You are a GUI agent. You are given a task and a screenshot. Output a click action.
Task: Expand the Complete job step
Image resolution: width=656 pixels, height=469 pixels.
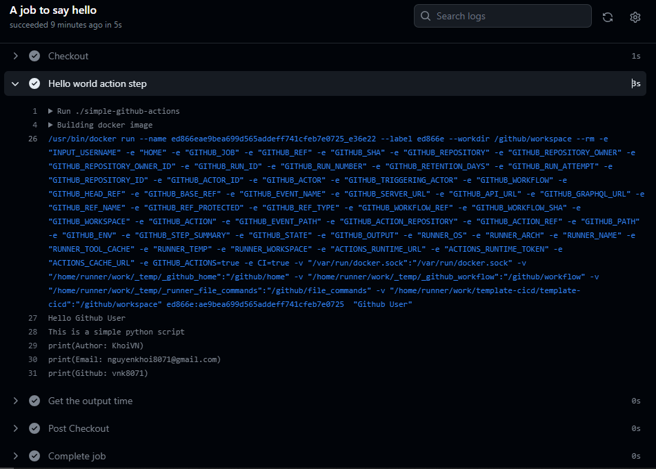pyautogui.click(x=15, y=456)
